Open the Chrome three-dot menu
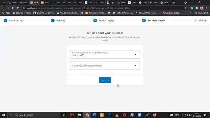The width and height of the screenshot is (210, 118). pos(207,8)
